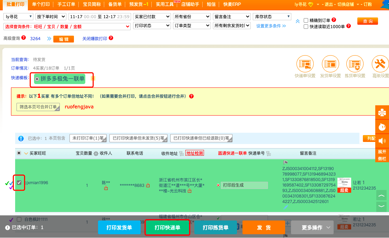
Task: Click the 11-17 至 12-17 date range field
Action: tap(100, 16)
